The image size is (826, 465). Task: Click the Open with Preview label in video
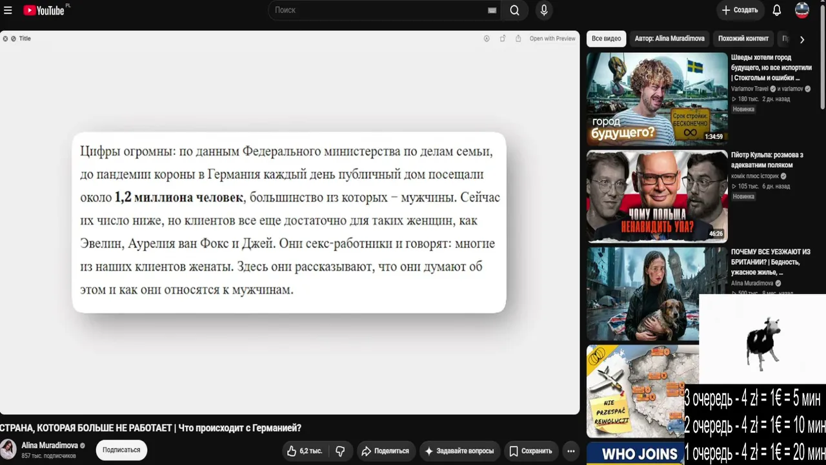(552, 39)
